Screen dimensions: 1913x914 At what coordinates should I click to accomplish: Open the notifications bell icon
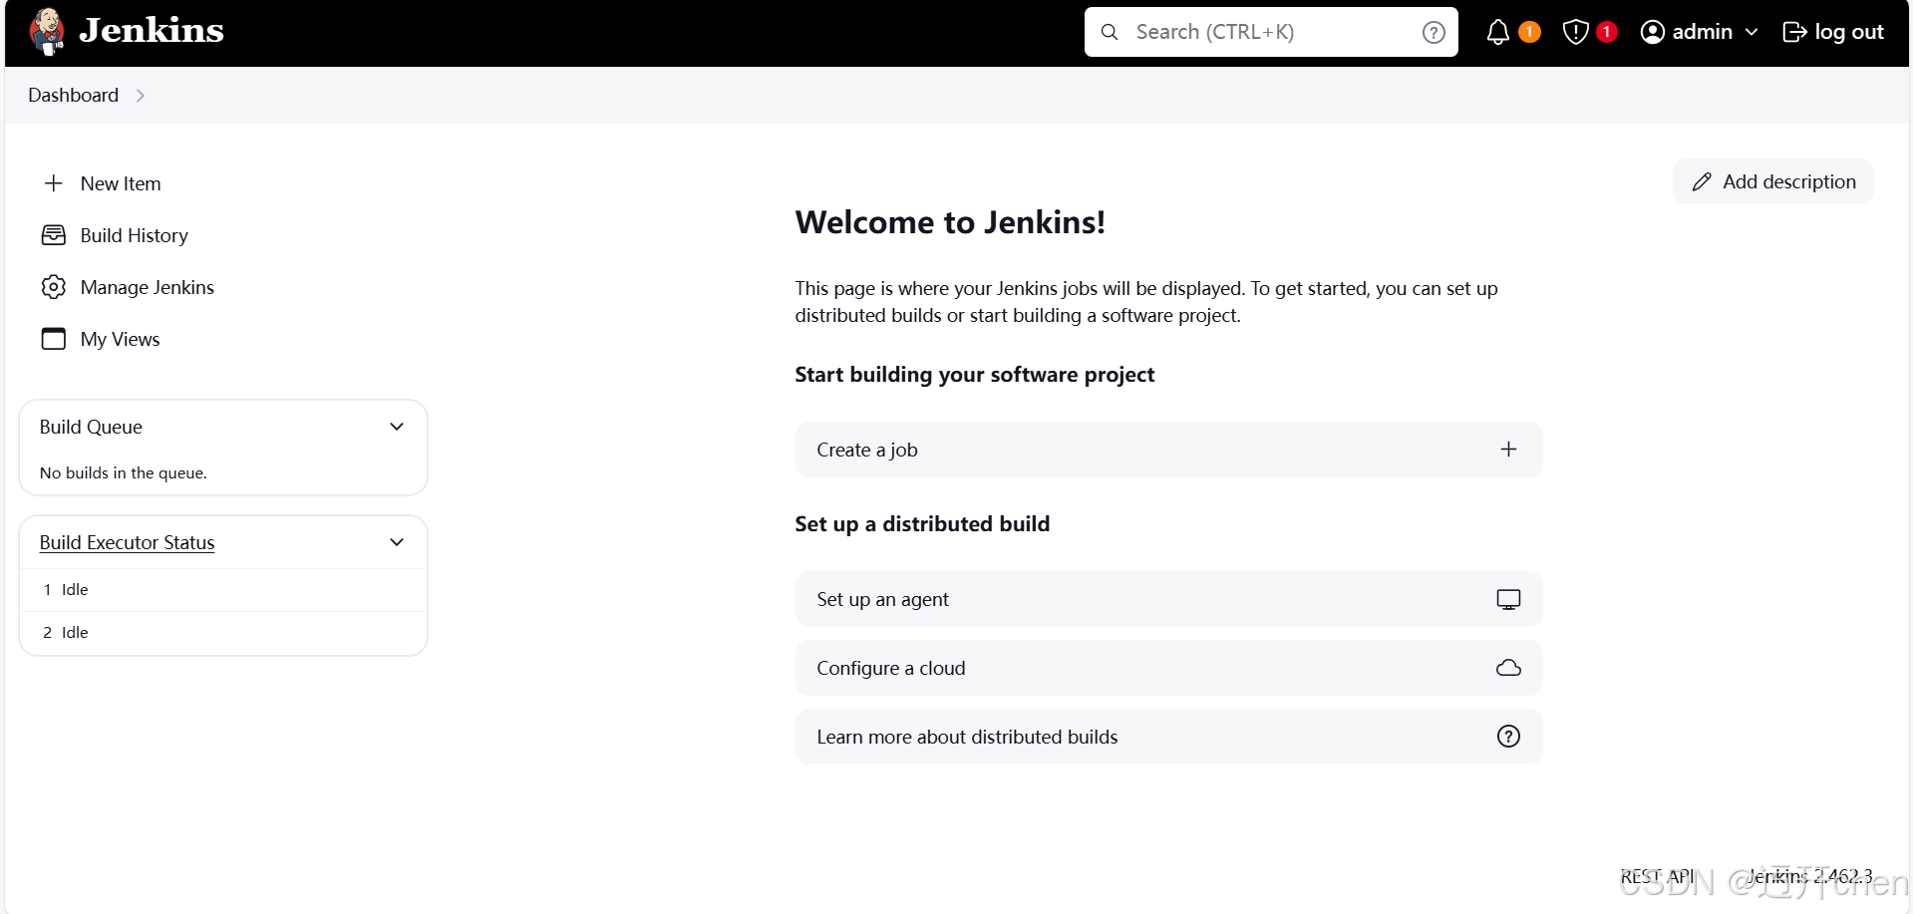1498,31
